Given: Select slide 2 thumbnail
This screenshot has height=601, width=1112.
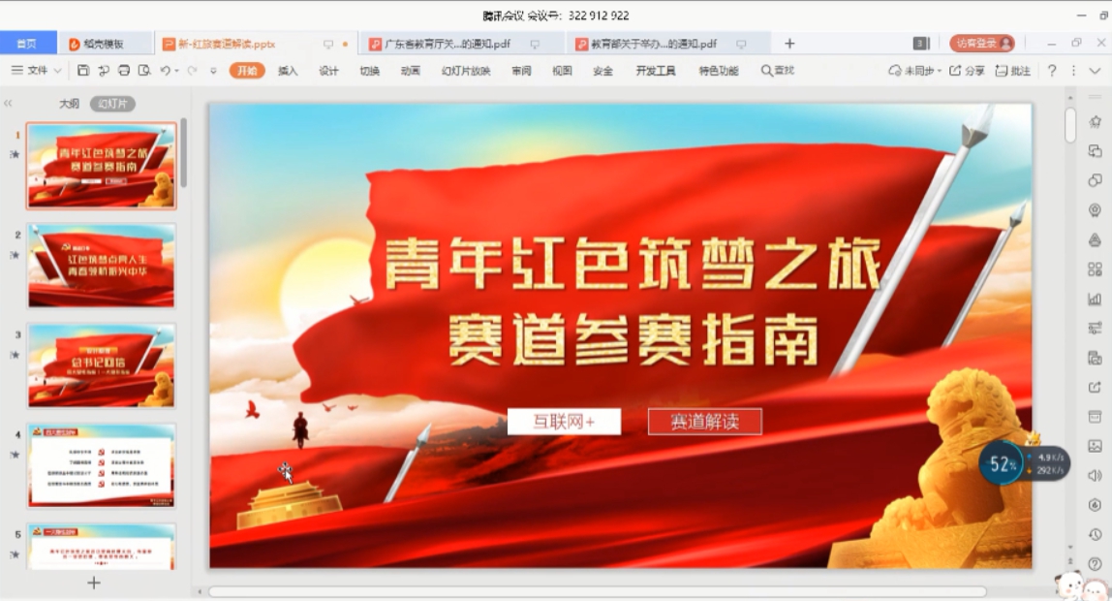Looking at the screenshot, I should (x=102, y=266).
